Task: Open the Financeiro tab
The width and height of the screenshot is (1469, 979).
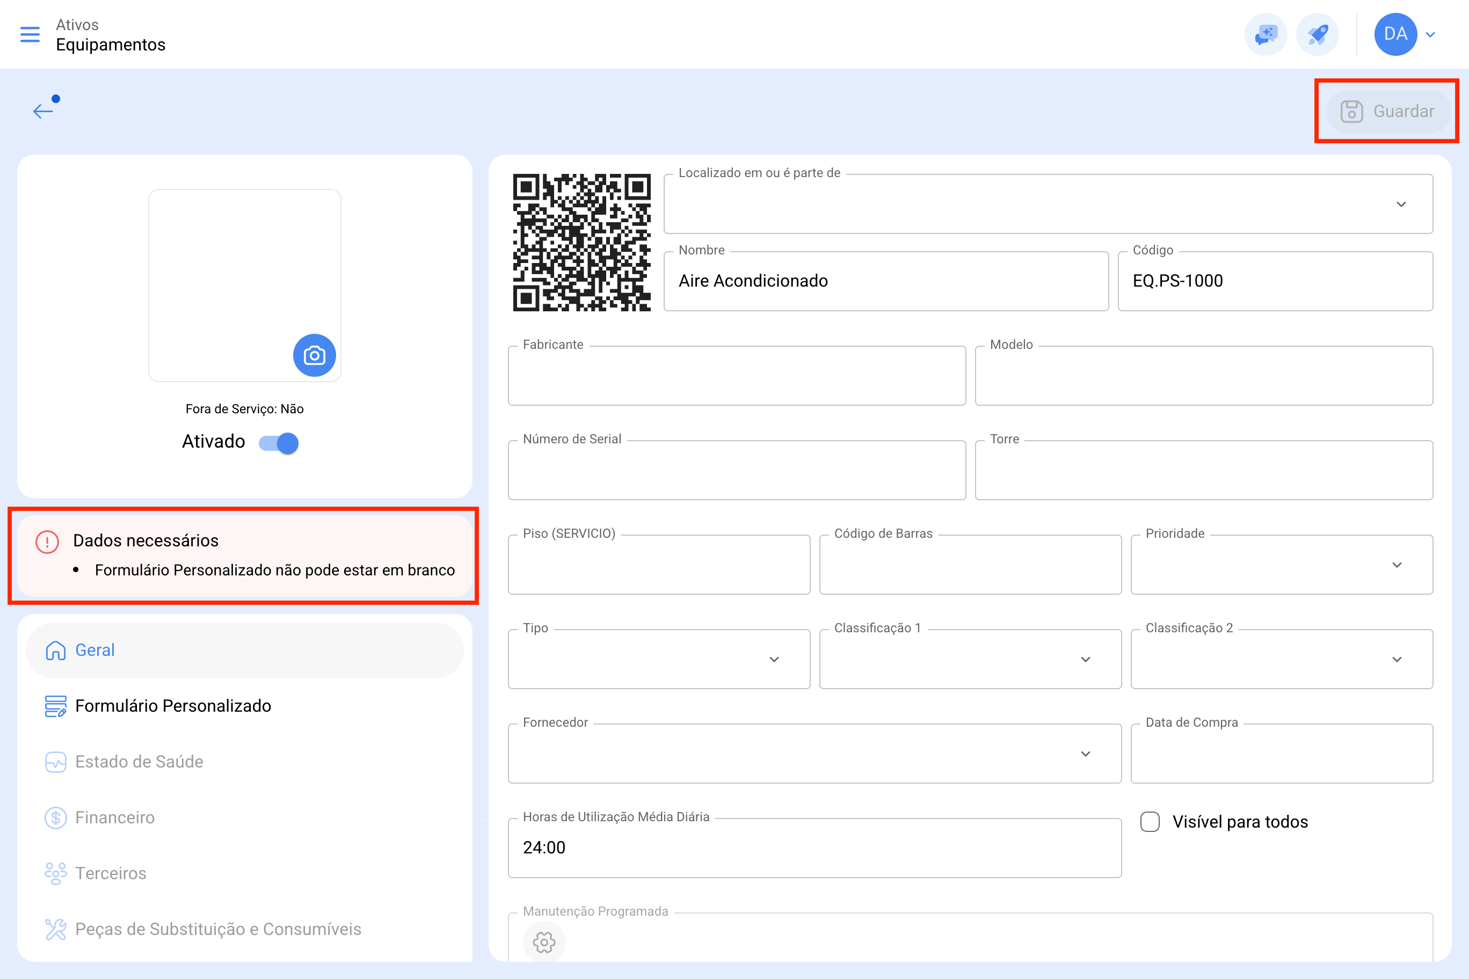Action: coord(244,817)
